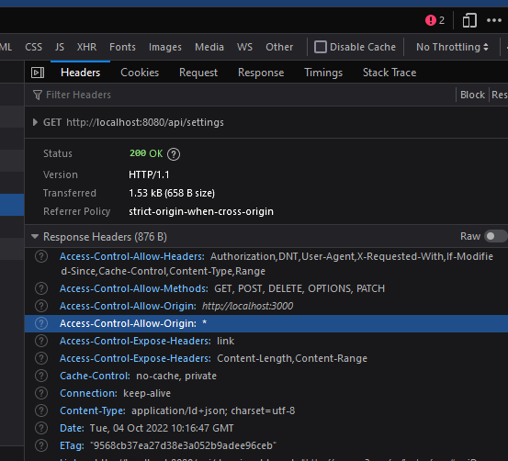Viewport: 508px width, 461px height.
Task: Open help icon next to 200 OK status
Action: tap(174, 154)
